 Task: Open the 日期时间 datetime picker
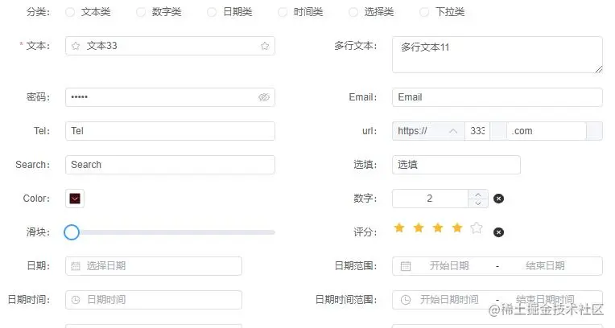[x=154, y=299]
